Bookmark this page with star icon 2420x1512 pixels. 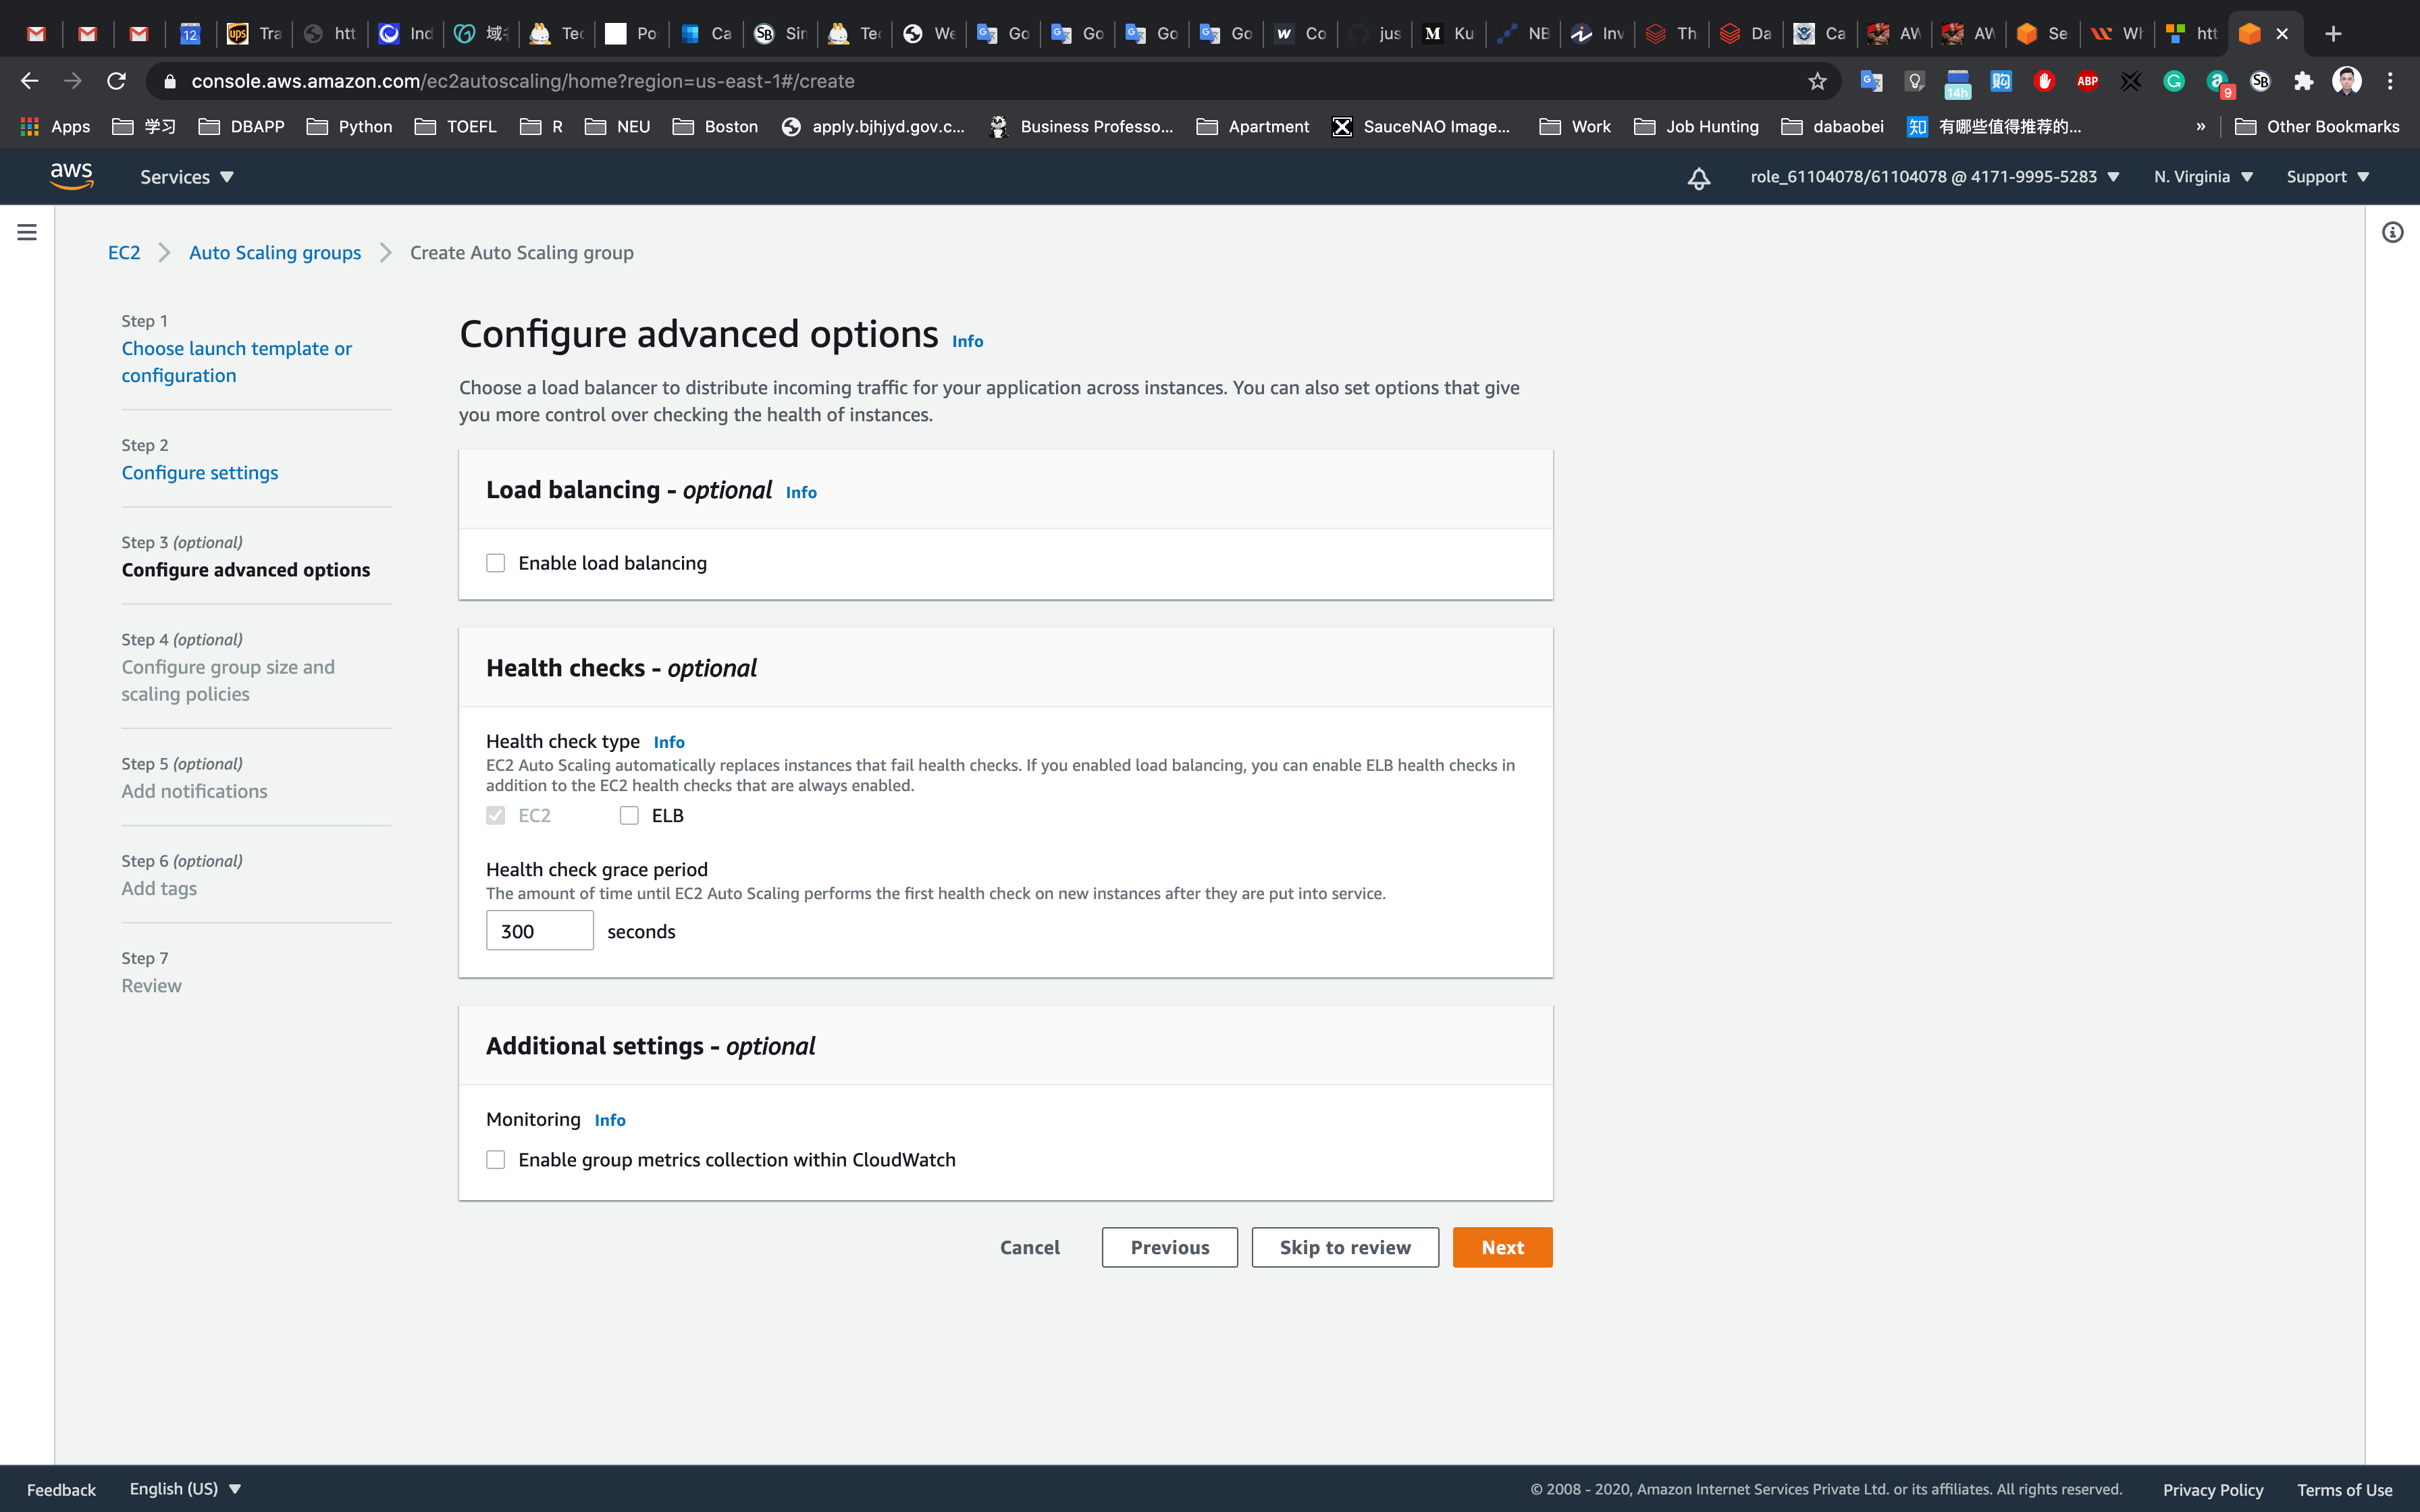tap(1817, 81)
